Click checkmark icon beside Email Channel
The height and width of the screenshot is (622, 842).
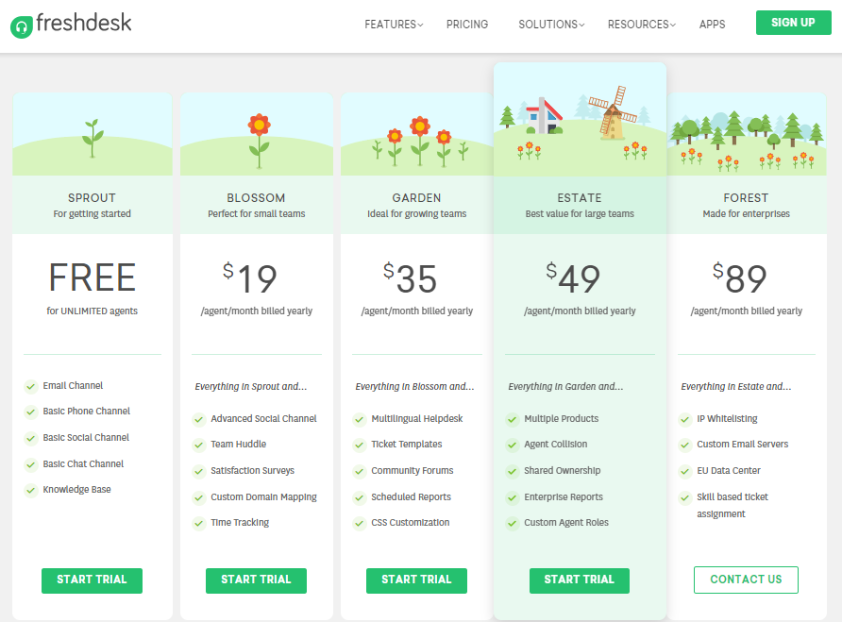[x=30, y=386]
